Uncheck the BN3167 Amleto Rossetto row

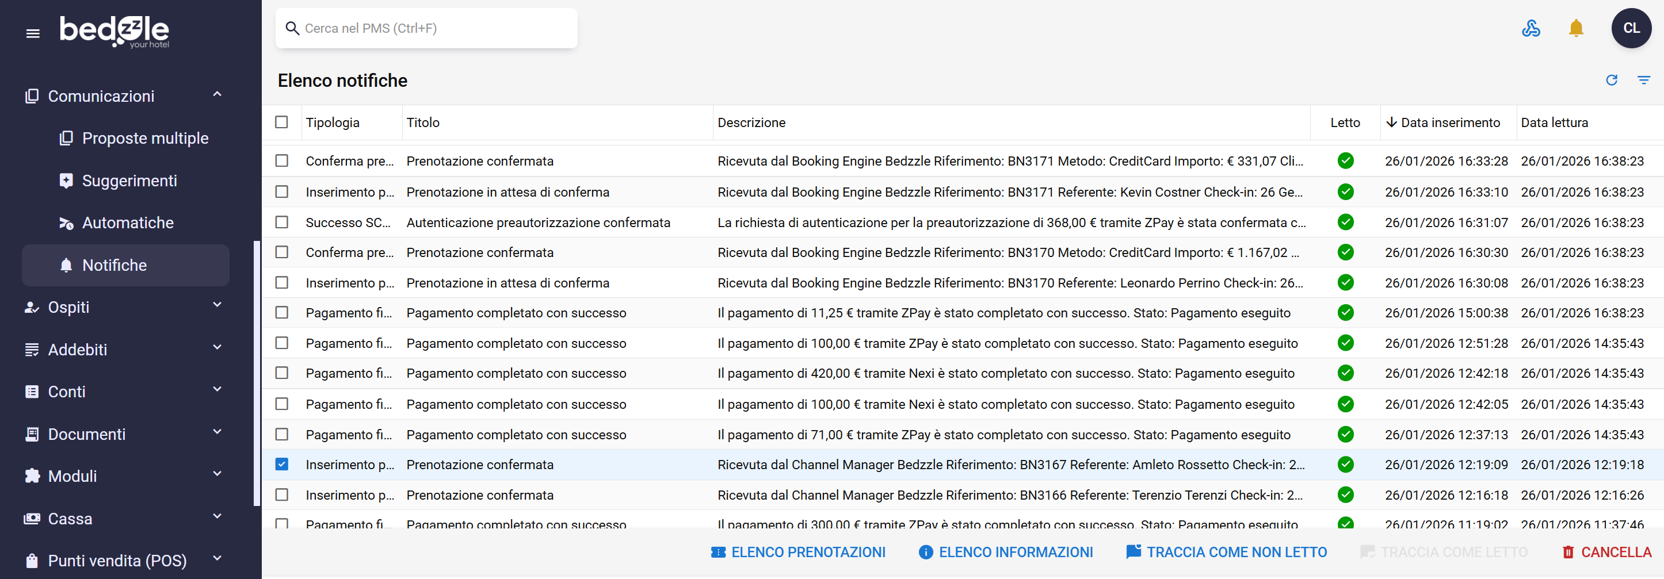(281, 465)
